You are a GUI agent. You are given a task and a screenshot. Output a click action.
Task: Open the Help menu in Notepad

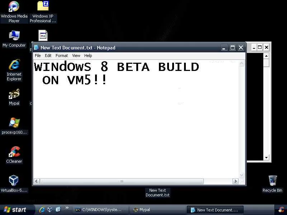pyautogui.click(x=88, y=56)
